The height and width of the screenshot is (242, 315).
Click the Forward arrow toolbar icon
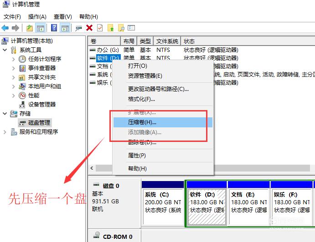[15, 28]
